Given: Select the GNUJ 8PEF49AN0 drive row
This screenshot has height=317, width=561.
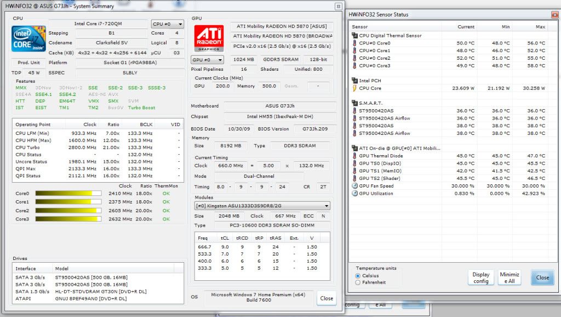Looking at the screenshot, I should 98,298.
